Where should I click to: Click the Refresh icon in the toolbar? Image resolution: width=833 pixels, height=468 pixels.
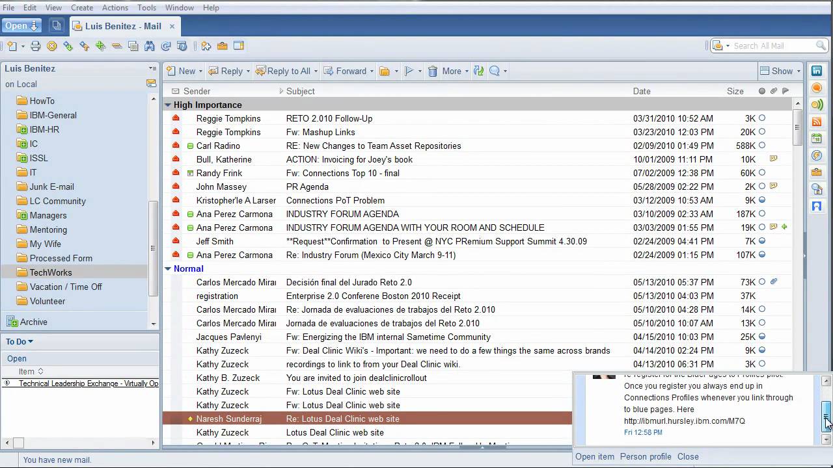(166, 46)
